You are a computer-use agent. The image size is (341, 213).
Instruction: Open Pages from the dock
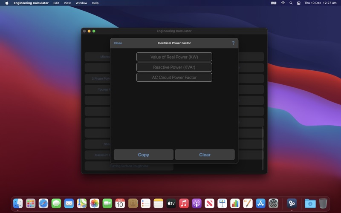click(248, 204)
